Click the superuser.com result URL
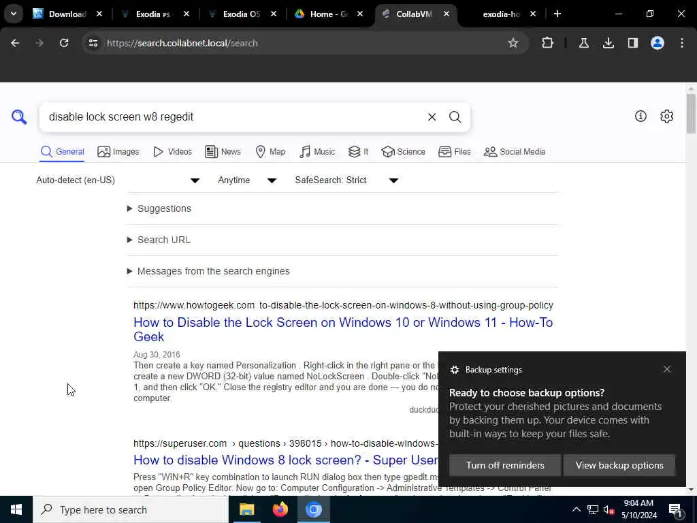This screenshot has height=523, width=697. pos(286,443)
